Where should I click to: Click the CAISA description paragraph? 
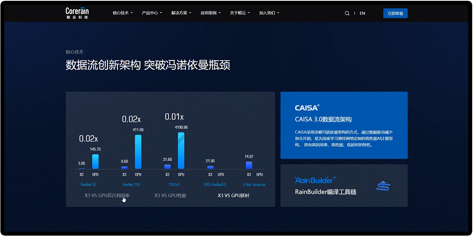pyautogui.click(x=344, y=138)
